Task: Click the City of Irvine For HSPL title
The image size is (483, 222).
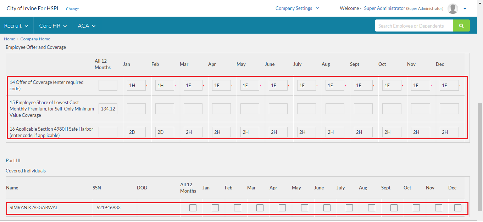Action: [33, 8]
